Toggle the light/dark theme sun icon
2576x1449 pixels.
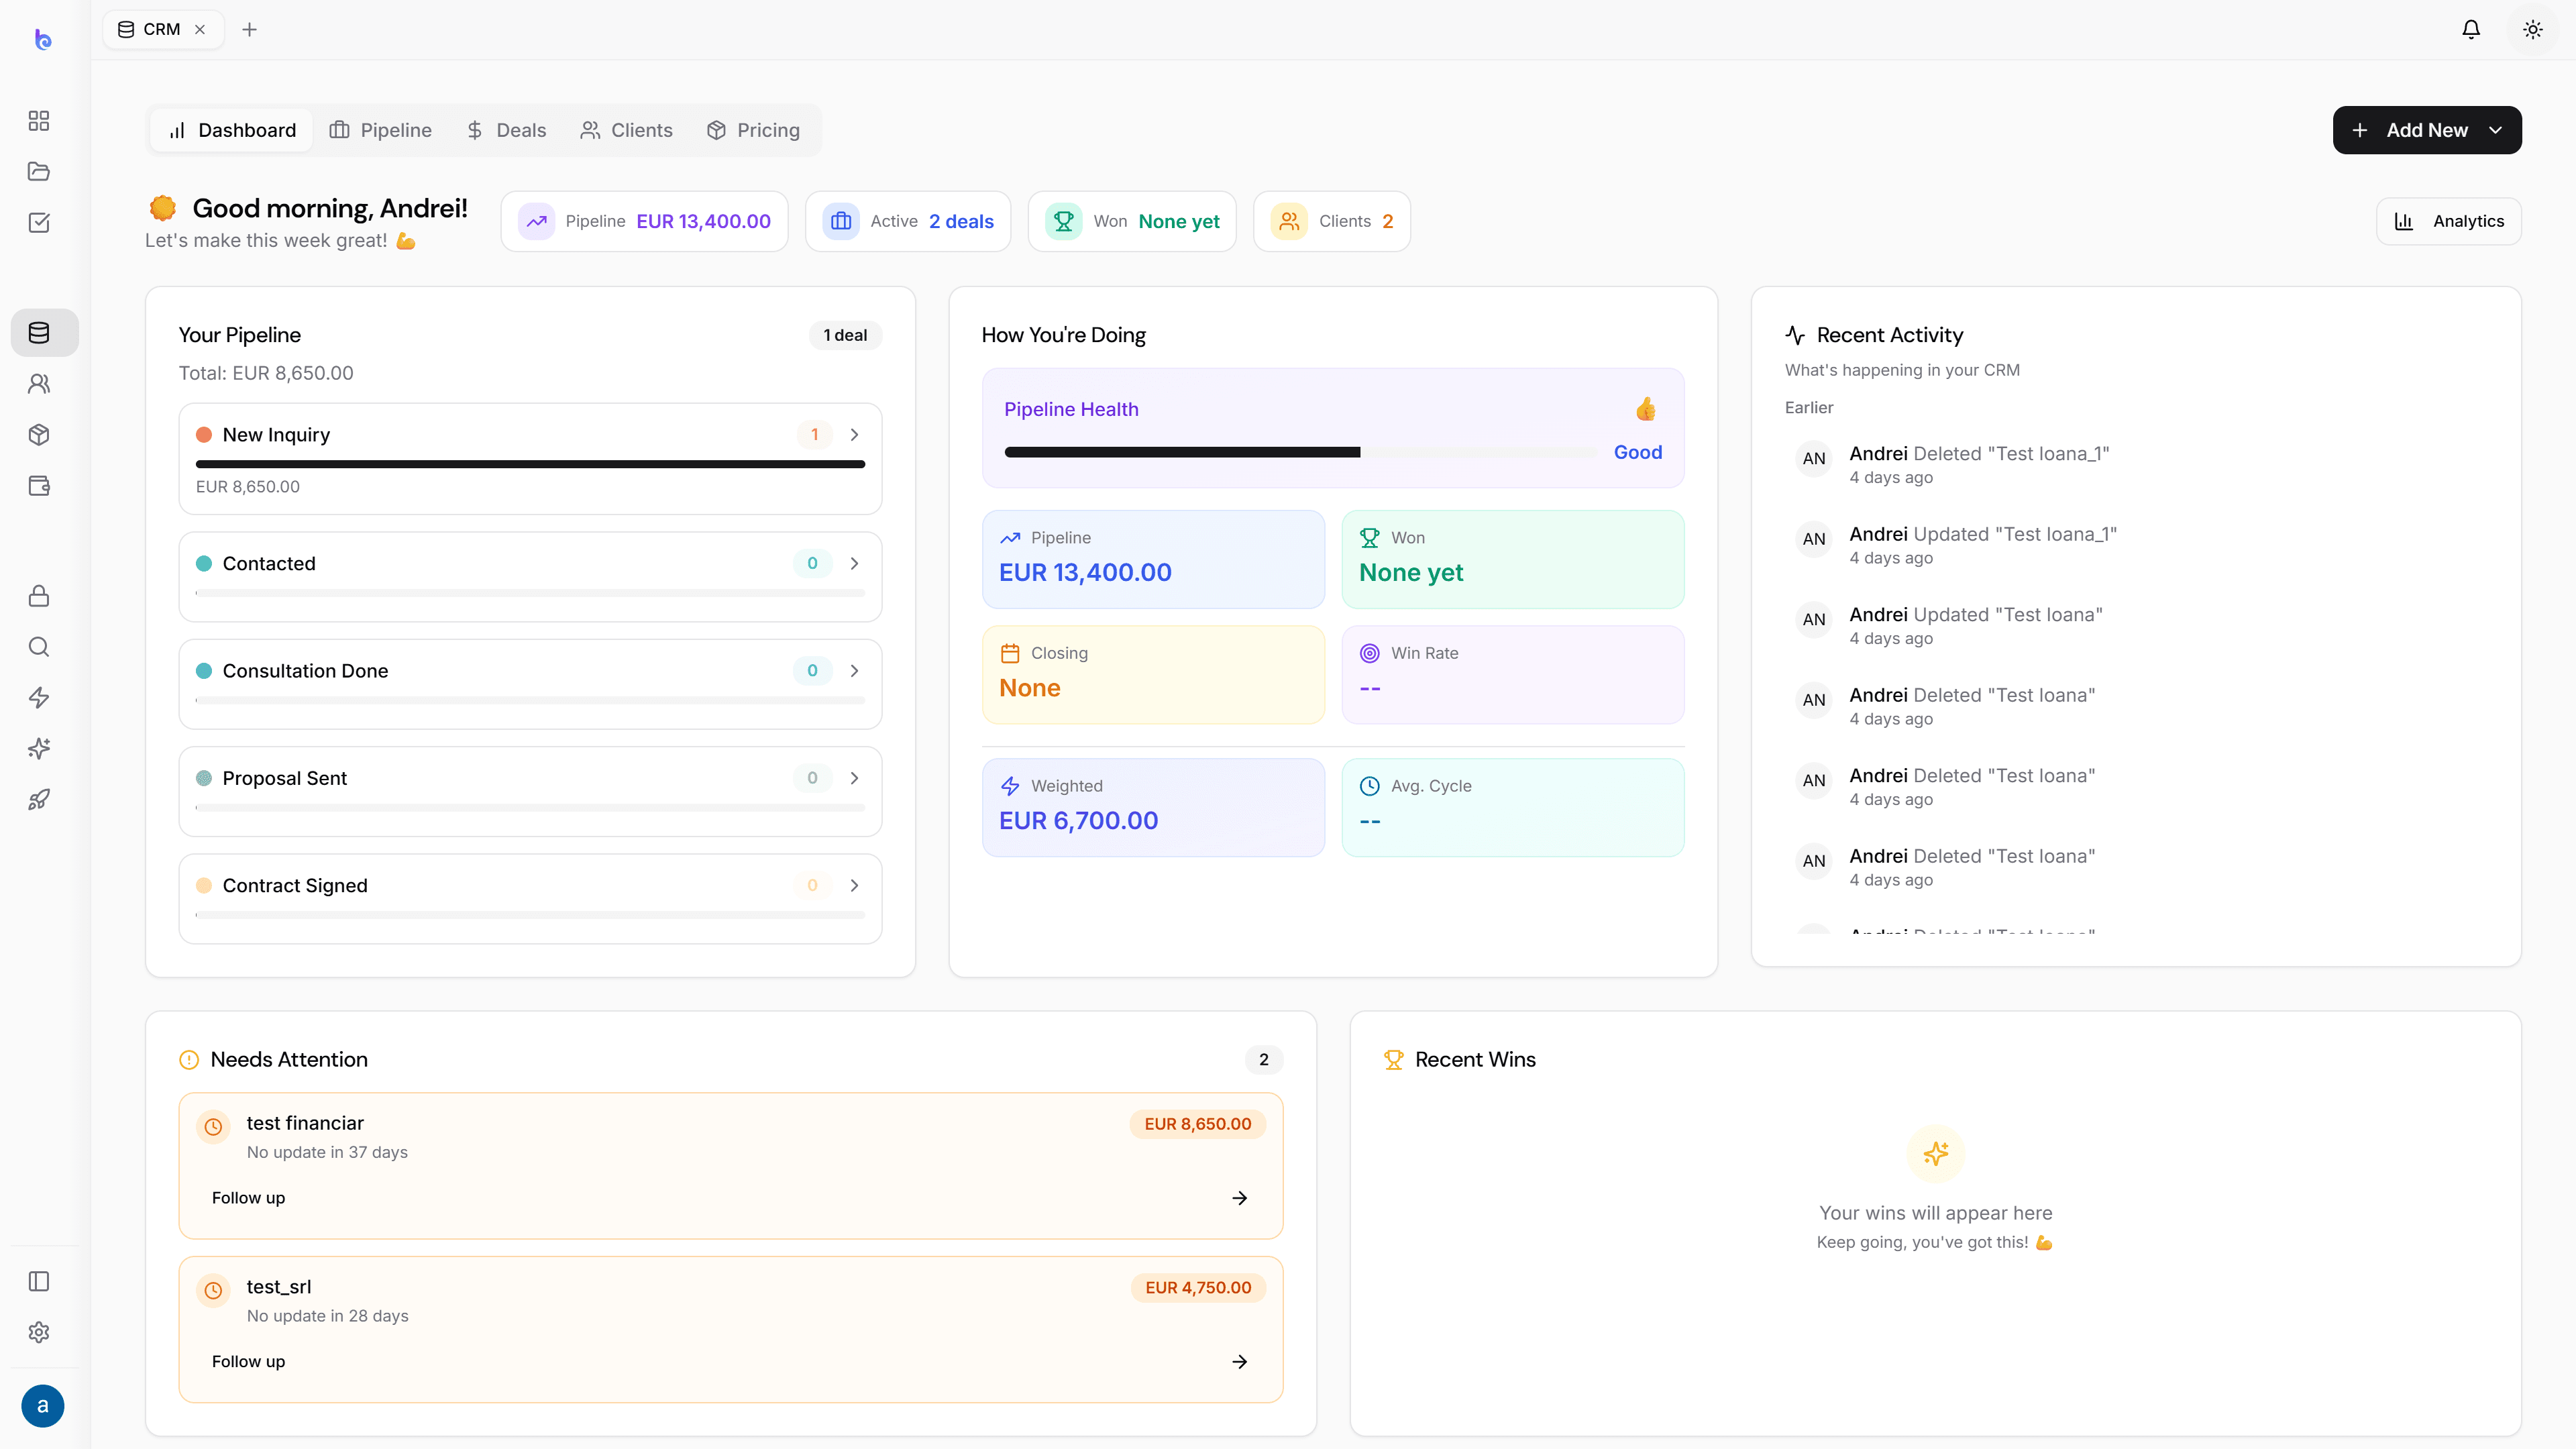coord(2533,29)
